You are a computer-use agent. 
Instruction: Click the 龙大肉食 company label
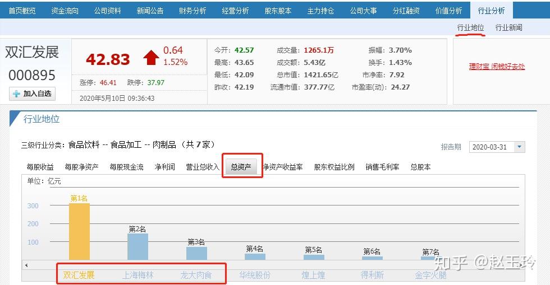pyautogui.click(x=196, y=275)
